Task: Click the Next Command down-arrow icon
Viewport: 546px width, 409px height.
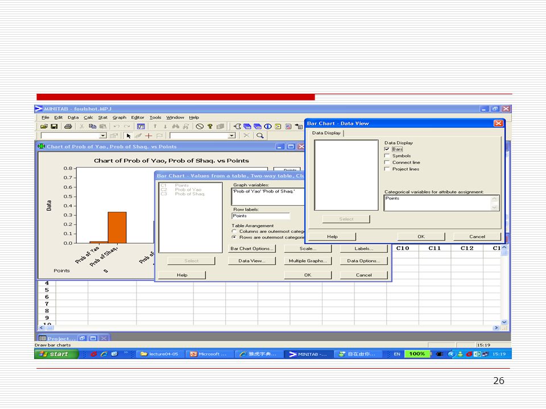Action: [x=166, y=126]
